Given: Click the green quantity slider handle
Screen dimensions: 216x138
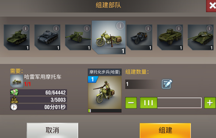Looking at the screenshot, I should 148,103.
